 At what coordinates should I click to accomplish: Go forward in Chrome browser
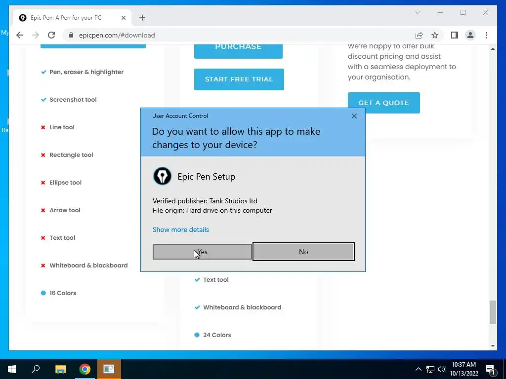tap(36, 35)
